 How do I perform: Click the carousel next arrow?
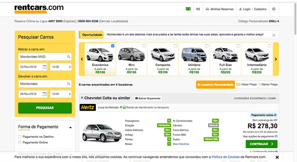[x=276, y=59]
